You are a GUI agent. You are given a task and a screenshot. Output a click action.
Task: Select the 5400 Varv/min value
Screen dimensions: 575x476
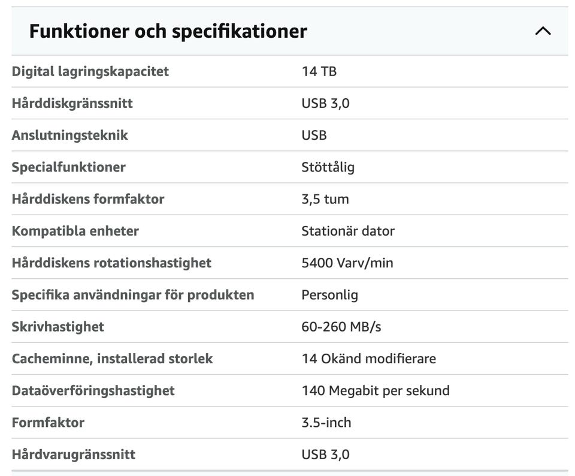(x=347, y=263)
